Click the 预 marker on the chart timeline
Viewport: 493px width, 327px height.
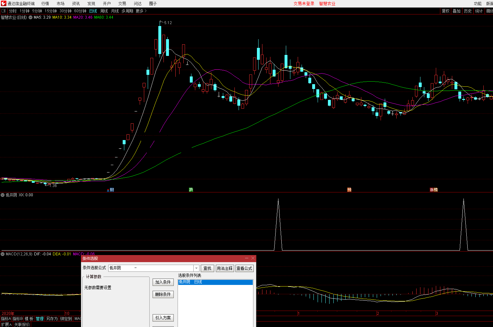point(349,190)
